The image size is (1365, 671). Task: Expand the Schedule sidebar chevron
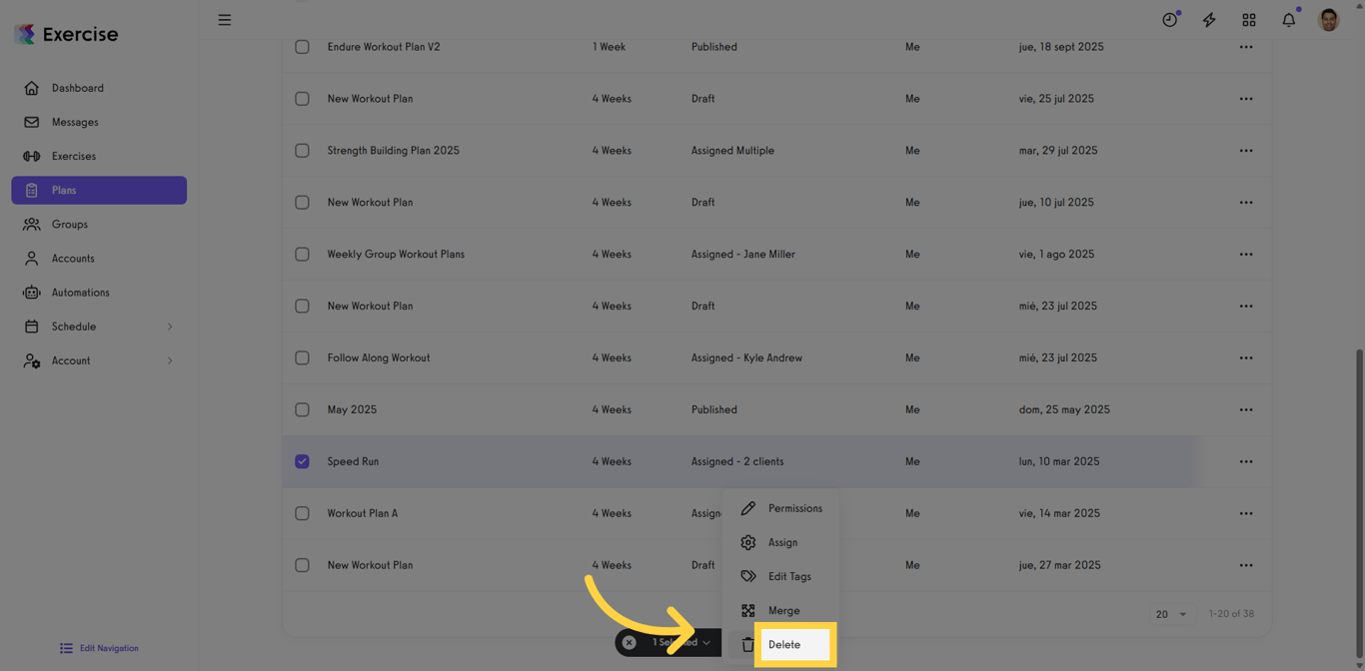(x=170, y=327)
